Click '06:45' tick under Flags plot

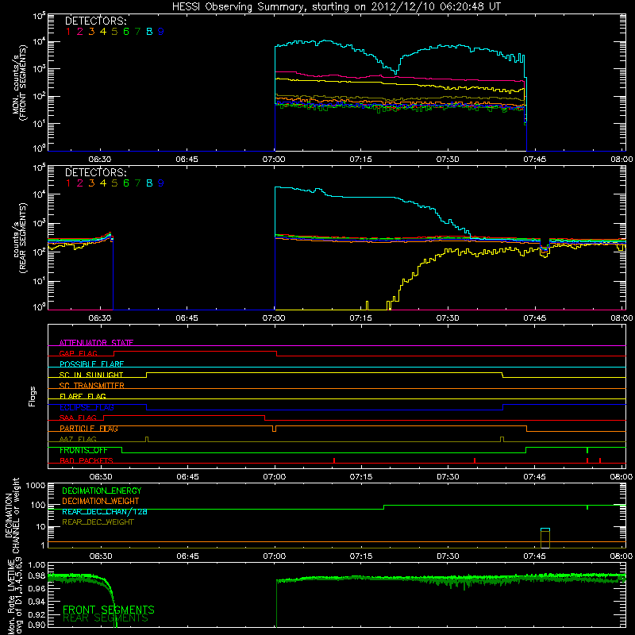pyautogui.click(x=187, y=477)
